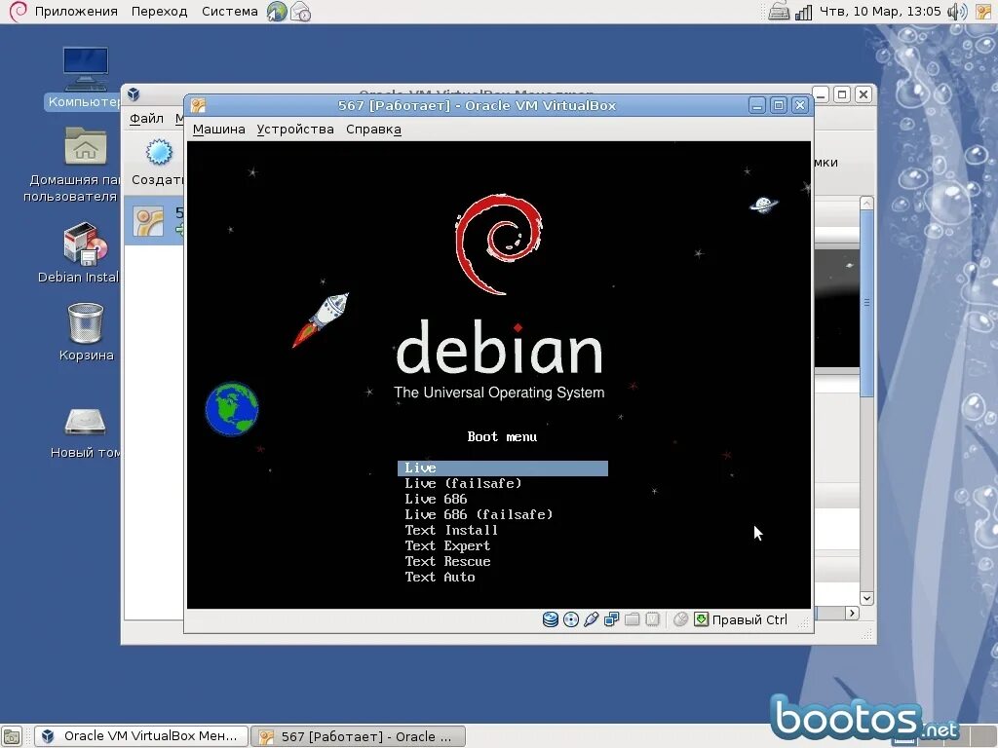Screen dimensions: 998x748
Task: Click the date and time clock in panel
Action: coord(880,12)
